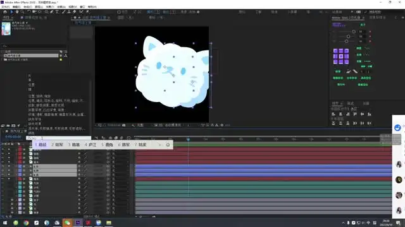
Task: Select the Brush tool
Action: pos(63,12)
